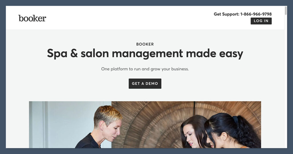Image resolution: width=293 pixels, height=154 pixels.
Task: Click the word management in the headline
Action: pyautogui.click(x=147, y=54)
